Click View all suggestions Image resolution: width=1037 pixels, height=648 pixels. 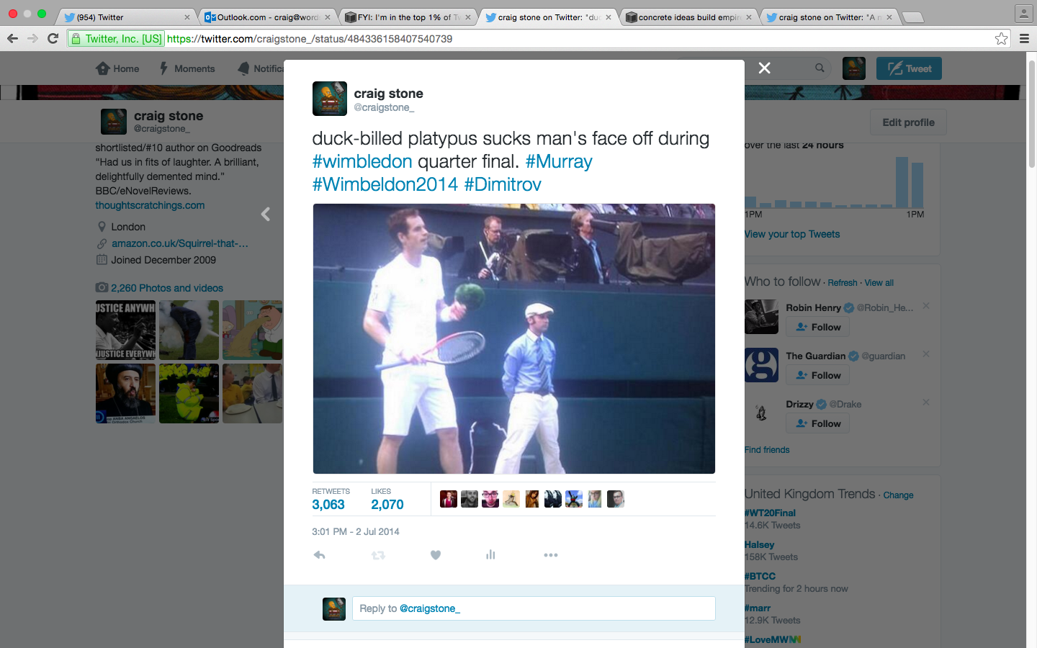(x=879, y=283)
